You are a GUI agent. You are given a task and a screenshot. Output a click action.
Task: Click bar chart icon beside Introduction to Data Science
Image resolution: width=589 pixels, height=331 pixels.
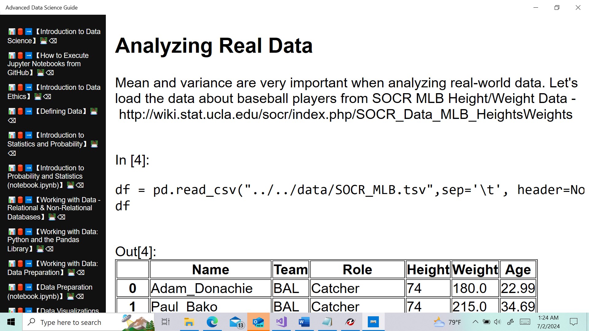pyautogui.click(x=12, y=32)
